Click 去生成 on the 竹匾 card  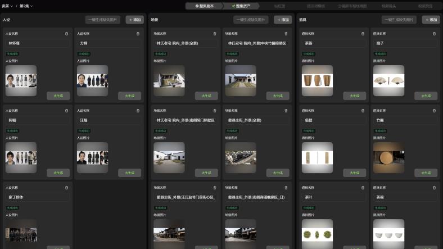(x=426, y=173)
